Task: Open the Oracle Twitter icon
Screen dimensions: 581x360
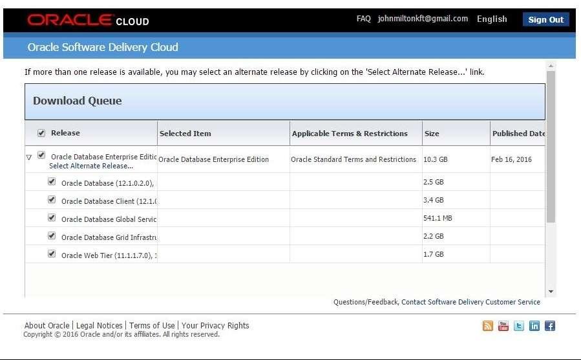Action: pyautogui.click(x=519, y=326)
